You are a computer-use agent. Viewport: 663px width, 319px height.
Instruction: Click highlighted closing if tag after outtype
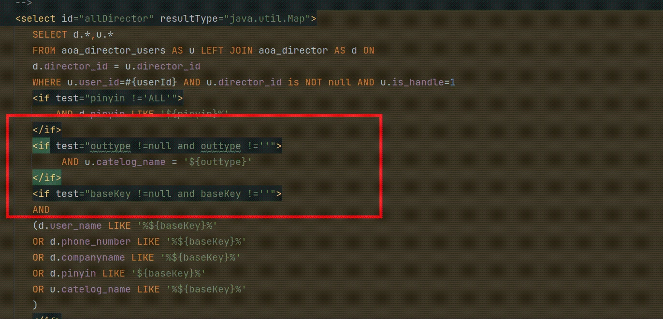point(47,178)
